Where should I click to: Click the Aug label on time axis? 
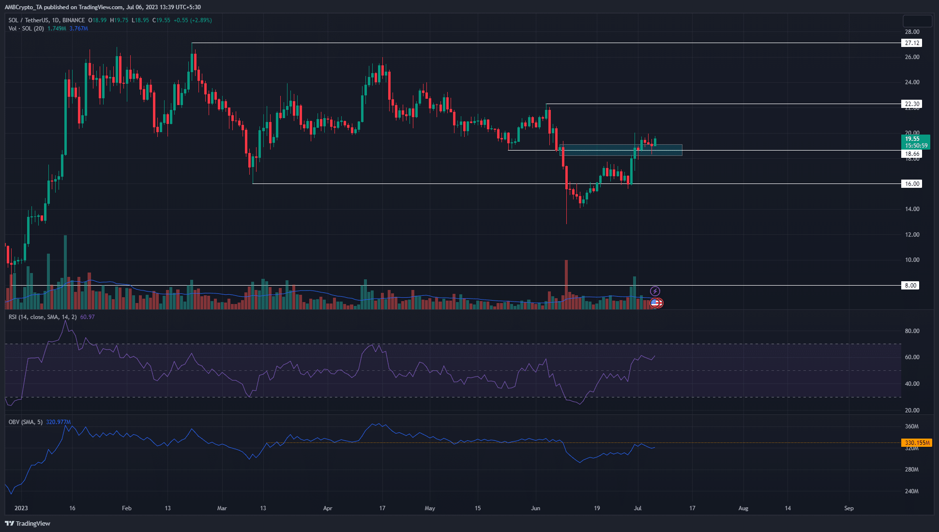pyautogui.click(x=743, y=508)
